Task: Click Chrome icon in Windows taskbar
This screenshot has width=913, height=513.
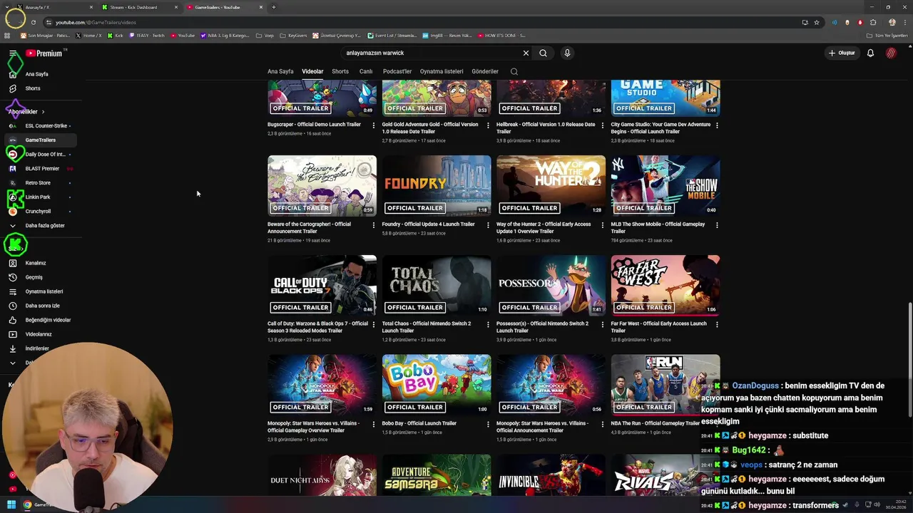Action: click(27, 504)
